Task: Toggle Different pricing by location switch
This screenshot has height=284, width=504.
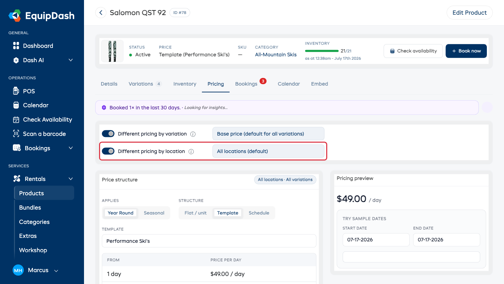Action: 108,151
